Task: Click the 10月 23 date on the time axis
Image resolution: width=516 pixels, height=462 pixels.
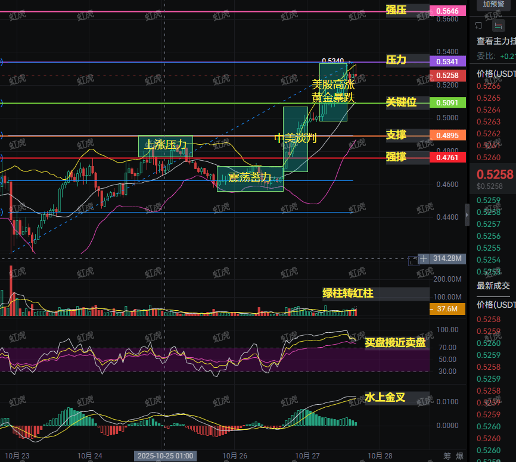Action: [x=17, y=456]
